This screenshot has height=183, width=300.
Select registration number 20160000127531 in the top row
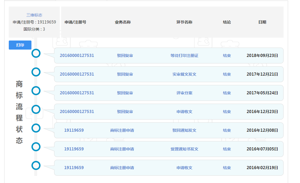tap(77, 56)
